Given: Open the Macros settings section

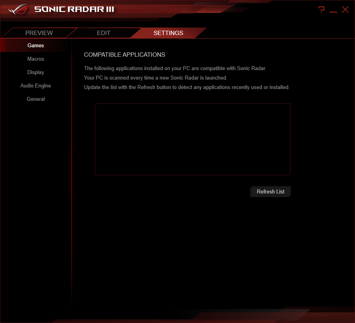Looking at the screenshot, I should [35, 59].
